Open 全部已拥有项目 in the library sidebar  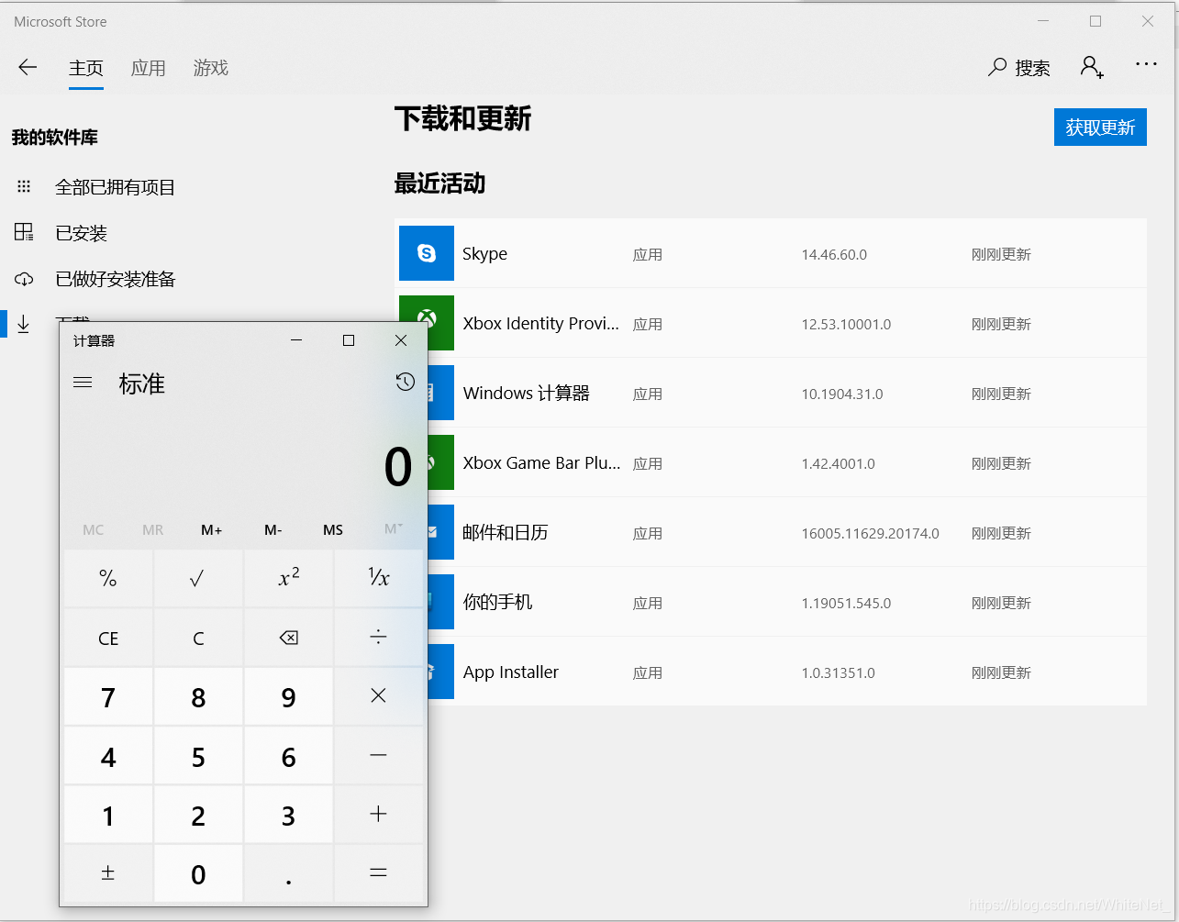point(115,187)
